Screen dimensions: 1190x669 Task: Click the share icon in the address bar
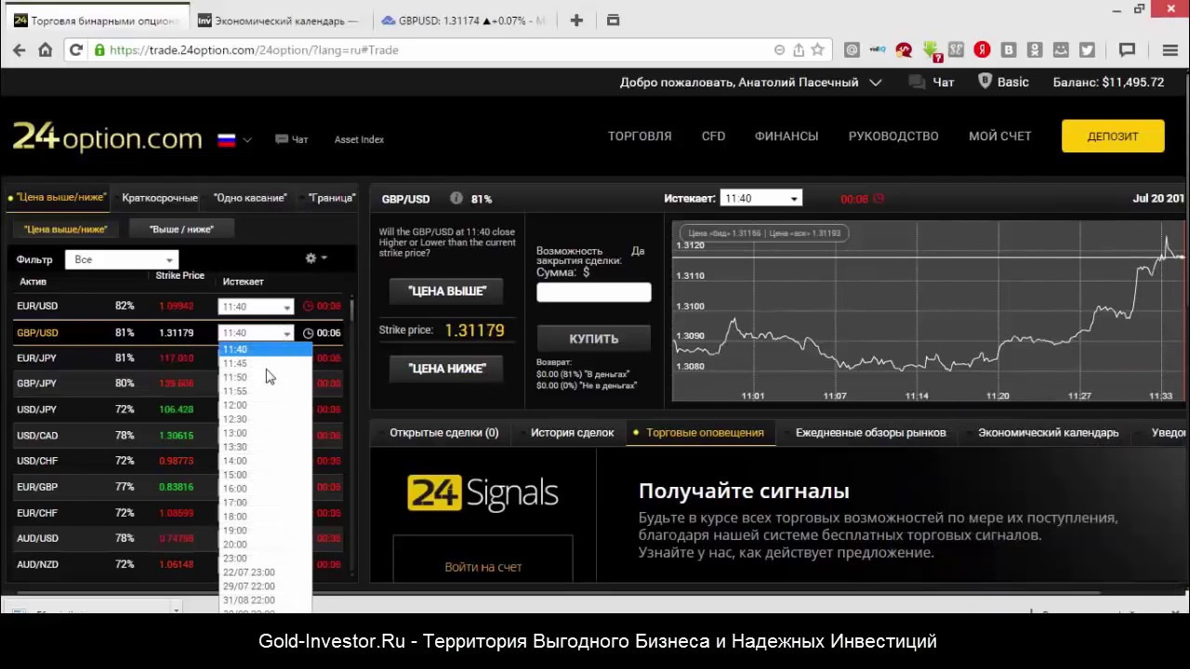799,50
